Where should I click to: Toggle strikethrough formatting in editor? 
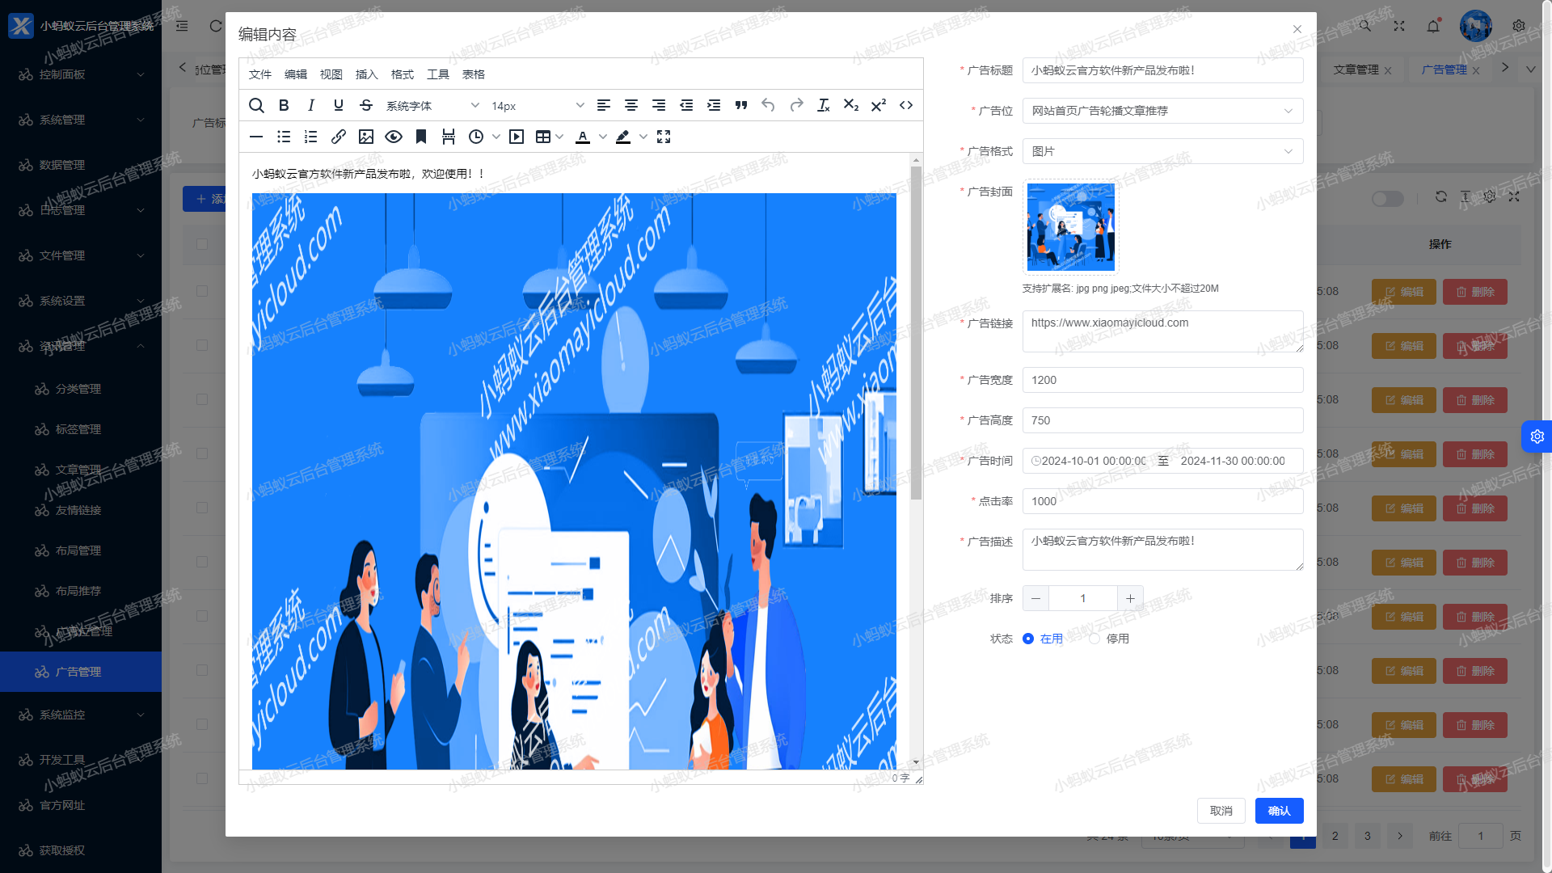coord(366,105)
